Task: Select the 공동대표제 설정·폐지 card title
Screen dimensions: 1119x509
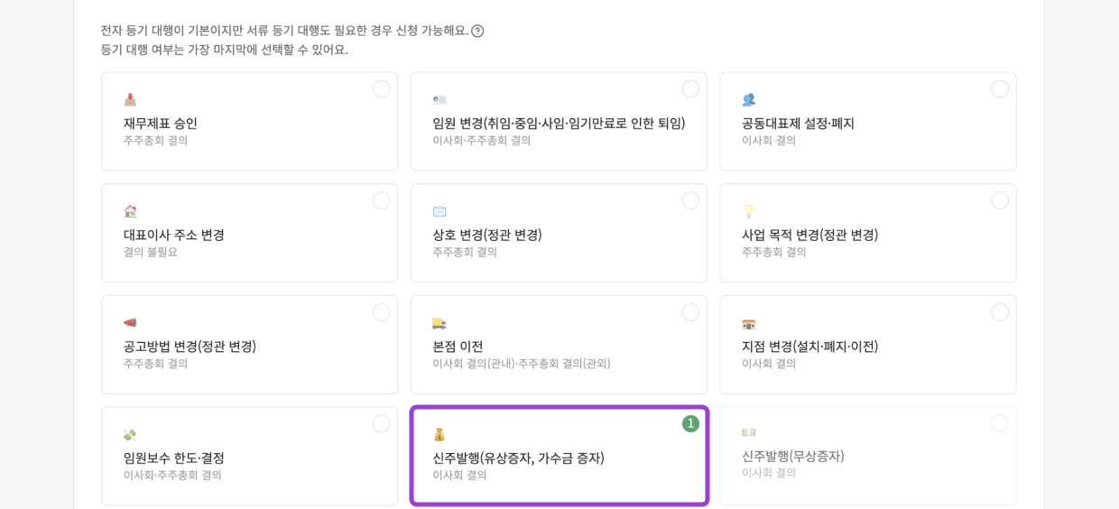Action: 798,124
